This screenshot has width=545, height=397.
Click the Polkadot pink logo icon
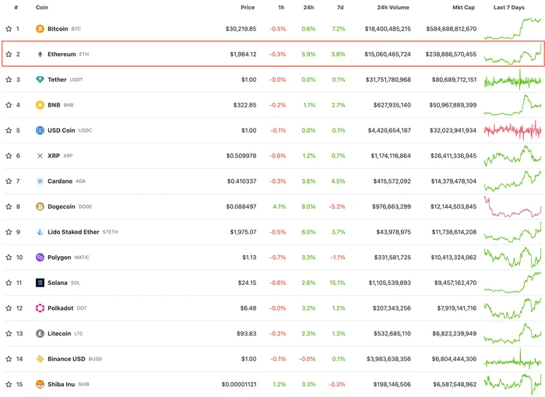point(40,308)
